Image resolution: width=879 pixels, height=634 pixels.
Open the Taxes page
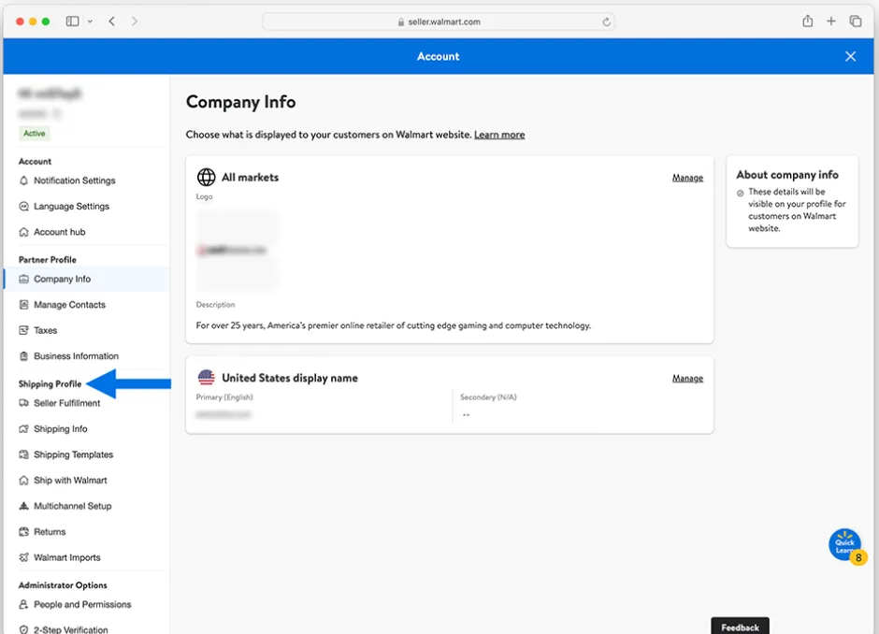click(x=46, y=331)
